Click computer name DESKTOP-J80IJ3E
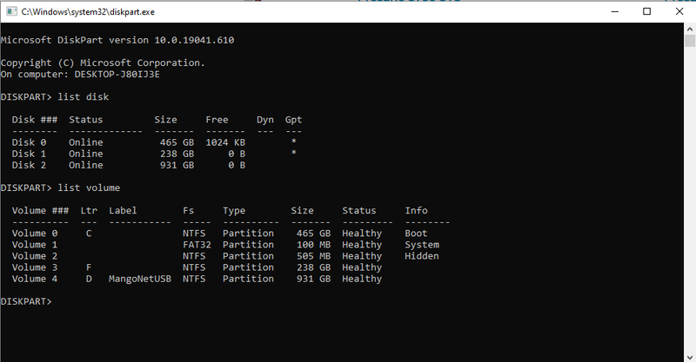The image size is (696, 362). [117, 75]
